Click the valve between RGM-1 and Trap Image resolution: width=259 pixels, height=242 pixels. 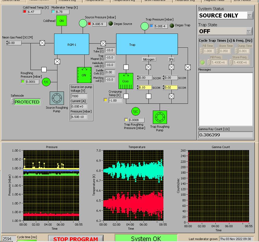pos(103,43)
